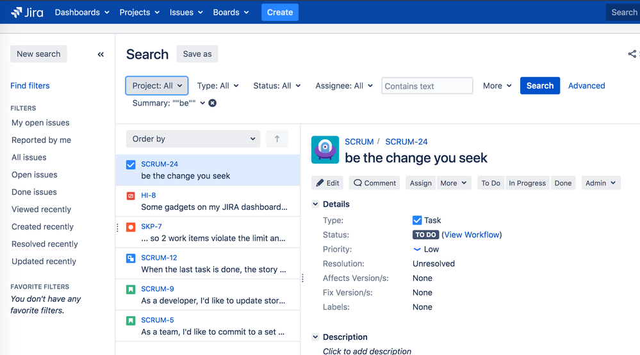Remove the Summary filter with X icon
The width and height of the screenshot is (640, 355).
click(212, 103)
